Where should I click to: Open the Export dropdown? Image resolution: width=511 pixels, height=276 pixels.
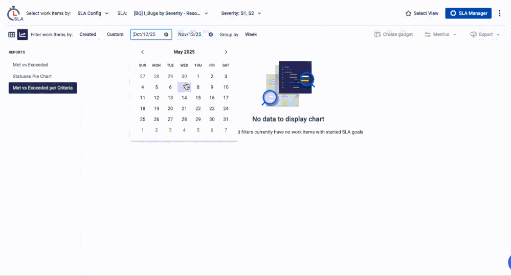coord(485,35)
